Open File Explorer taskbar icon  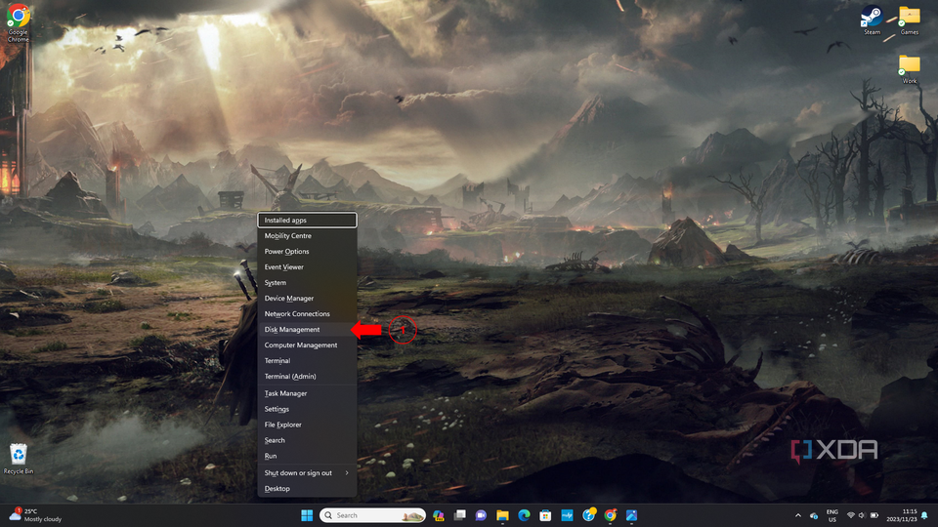502,515
